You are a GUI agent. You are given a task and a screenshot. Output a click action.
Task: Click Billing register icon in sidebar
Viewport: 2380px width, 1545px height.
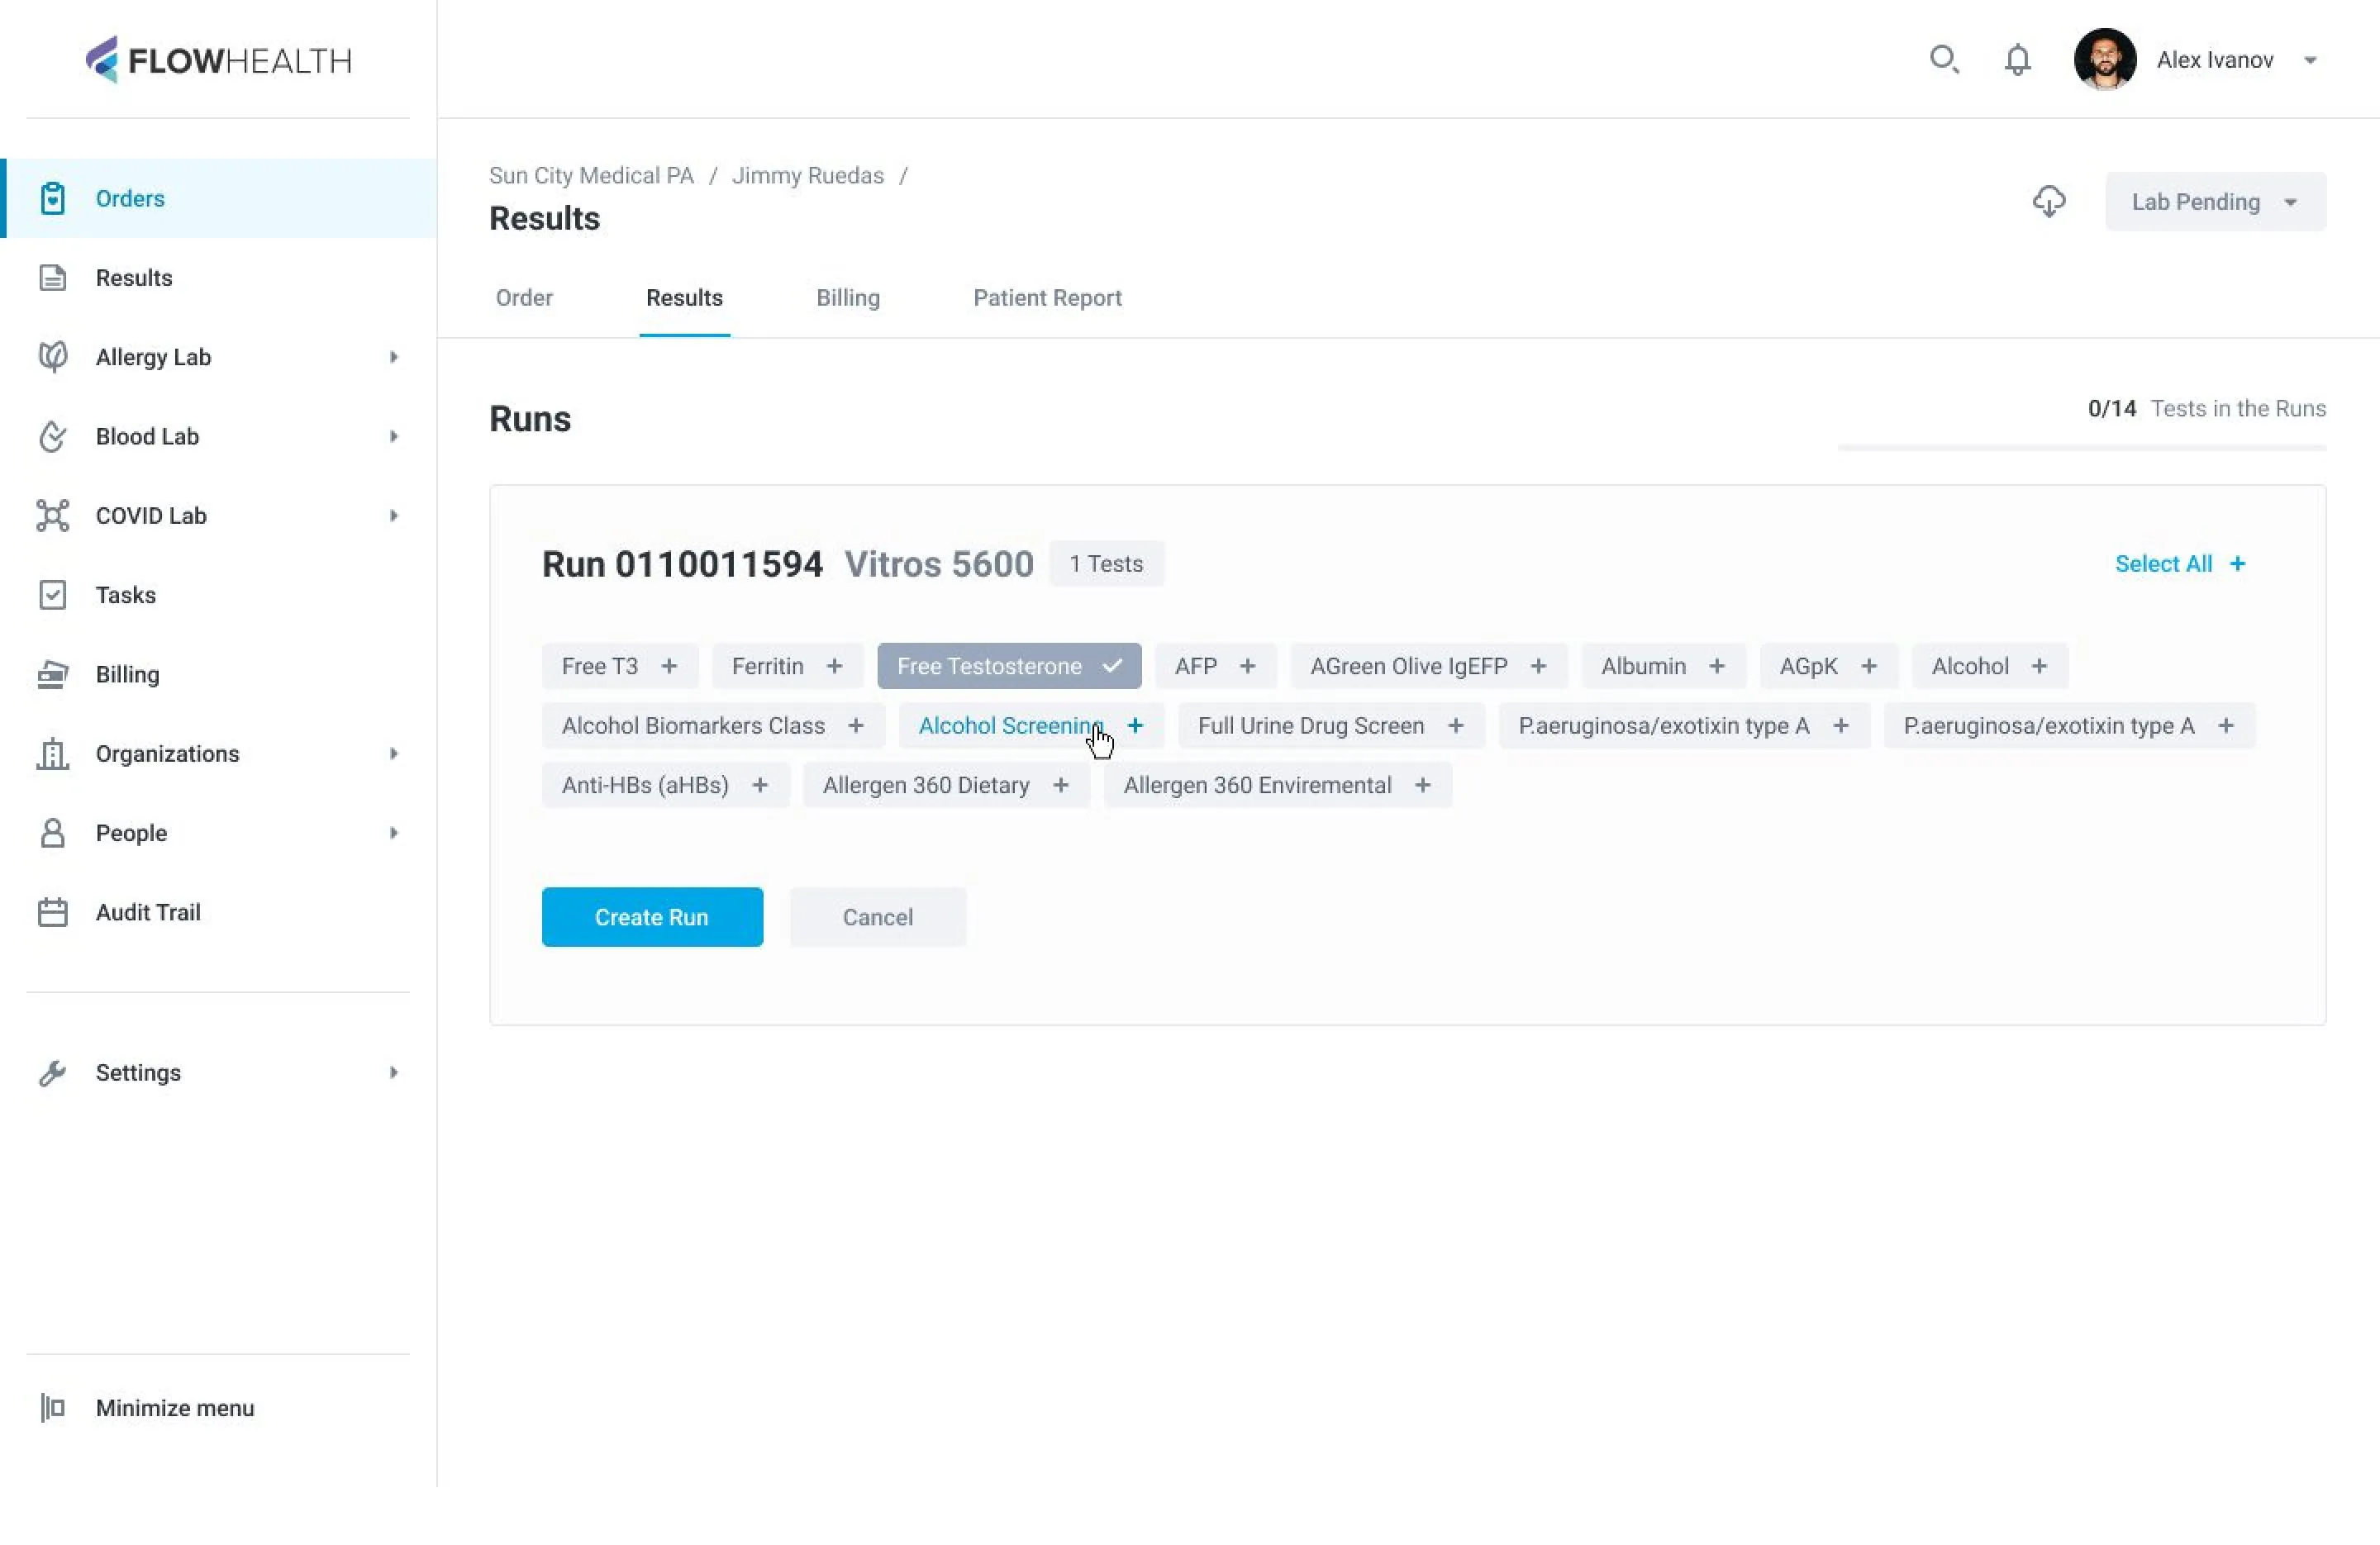point(53,674)
